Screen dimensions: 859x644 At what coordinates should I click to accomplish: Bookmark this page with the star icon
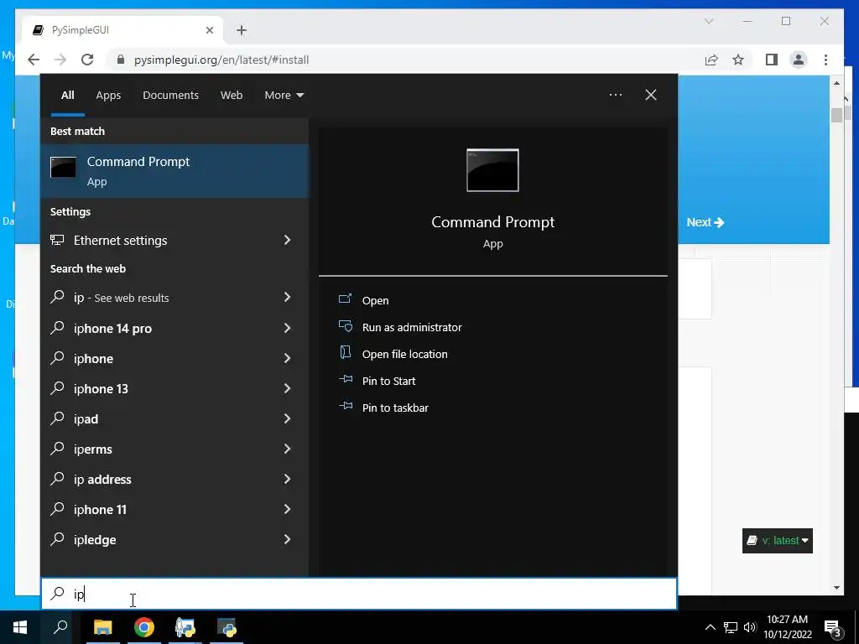point(738,60)
